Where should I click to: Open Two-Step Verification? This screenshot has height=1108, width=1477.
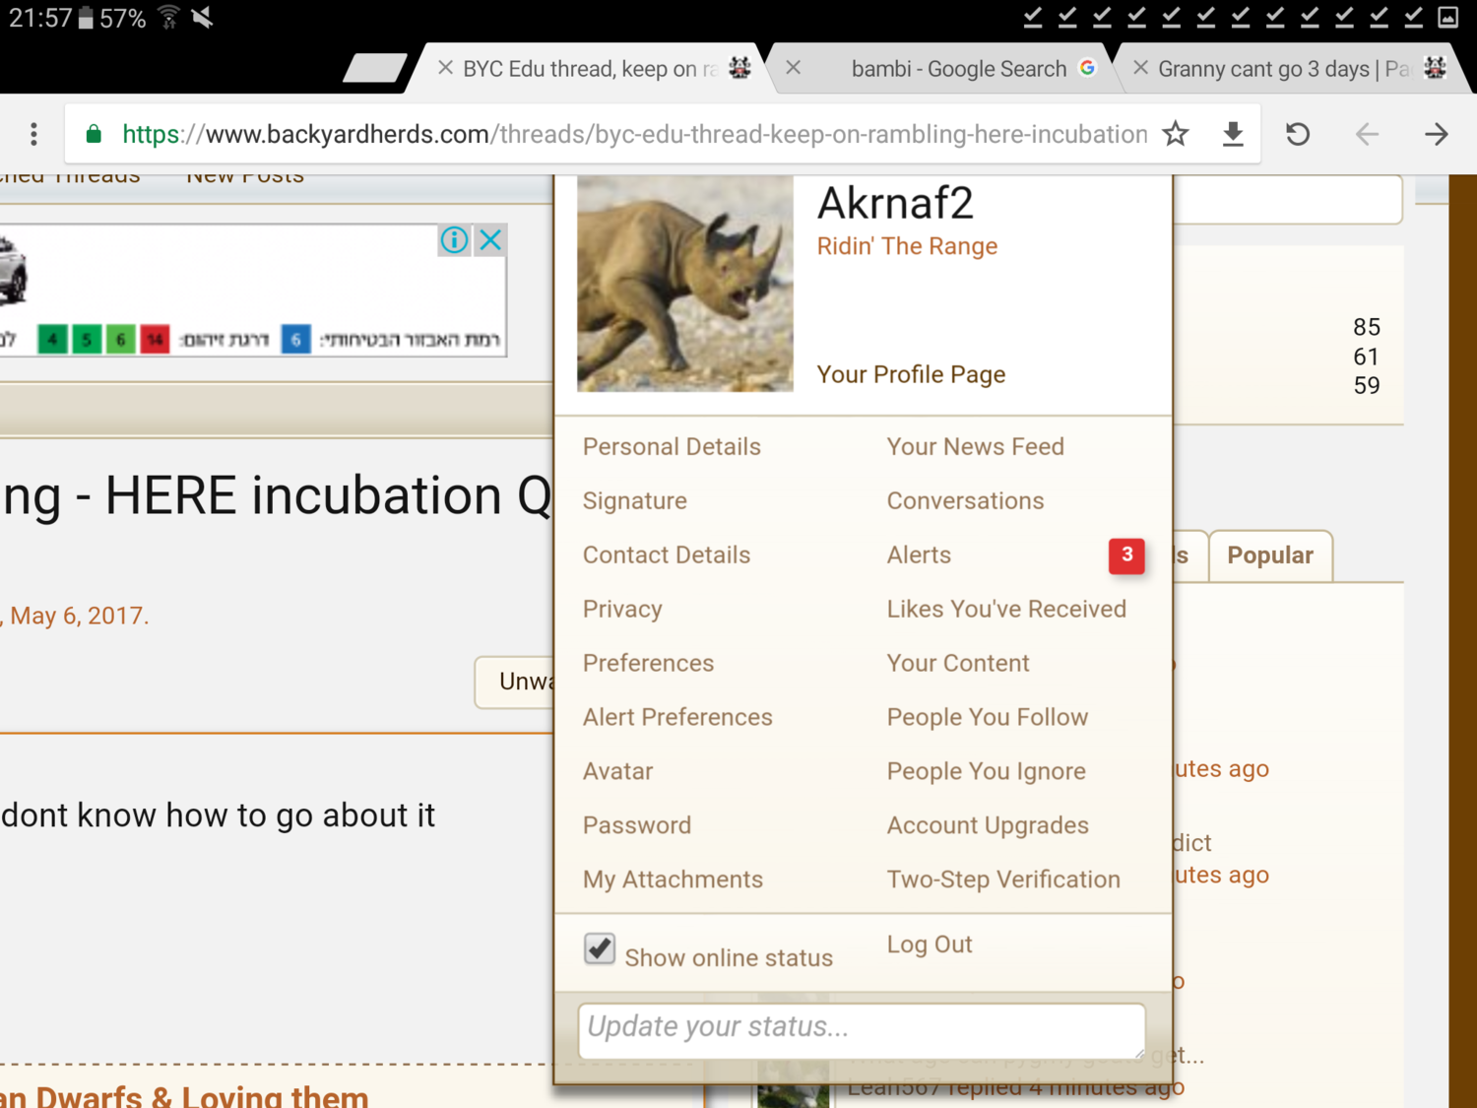(1003, 880)
